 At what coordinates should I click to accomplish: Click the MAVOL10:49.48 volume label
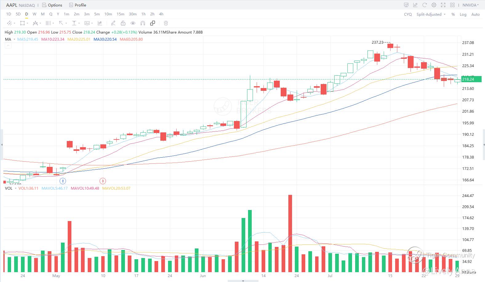[85, 188]
